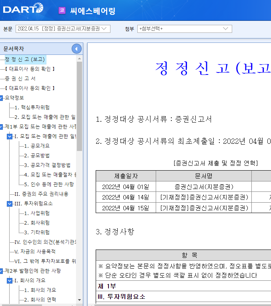Collapse the 요약정보 tree node
The height and width of the screenshot is (306, 271).
tap(1, 98)
